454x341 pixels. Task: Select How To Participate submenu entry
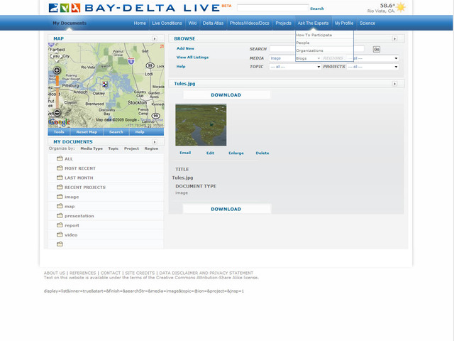pyautogui.click(x=314, y=35)
